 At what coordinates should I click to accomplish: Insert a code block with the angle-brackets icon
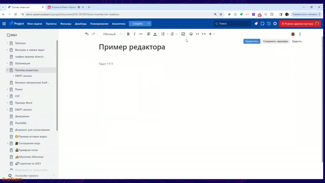[197, 34]
